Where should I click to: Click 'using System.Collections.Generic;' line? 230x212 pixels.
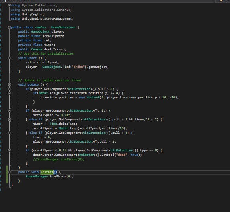[41, 10]
